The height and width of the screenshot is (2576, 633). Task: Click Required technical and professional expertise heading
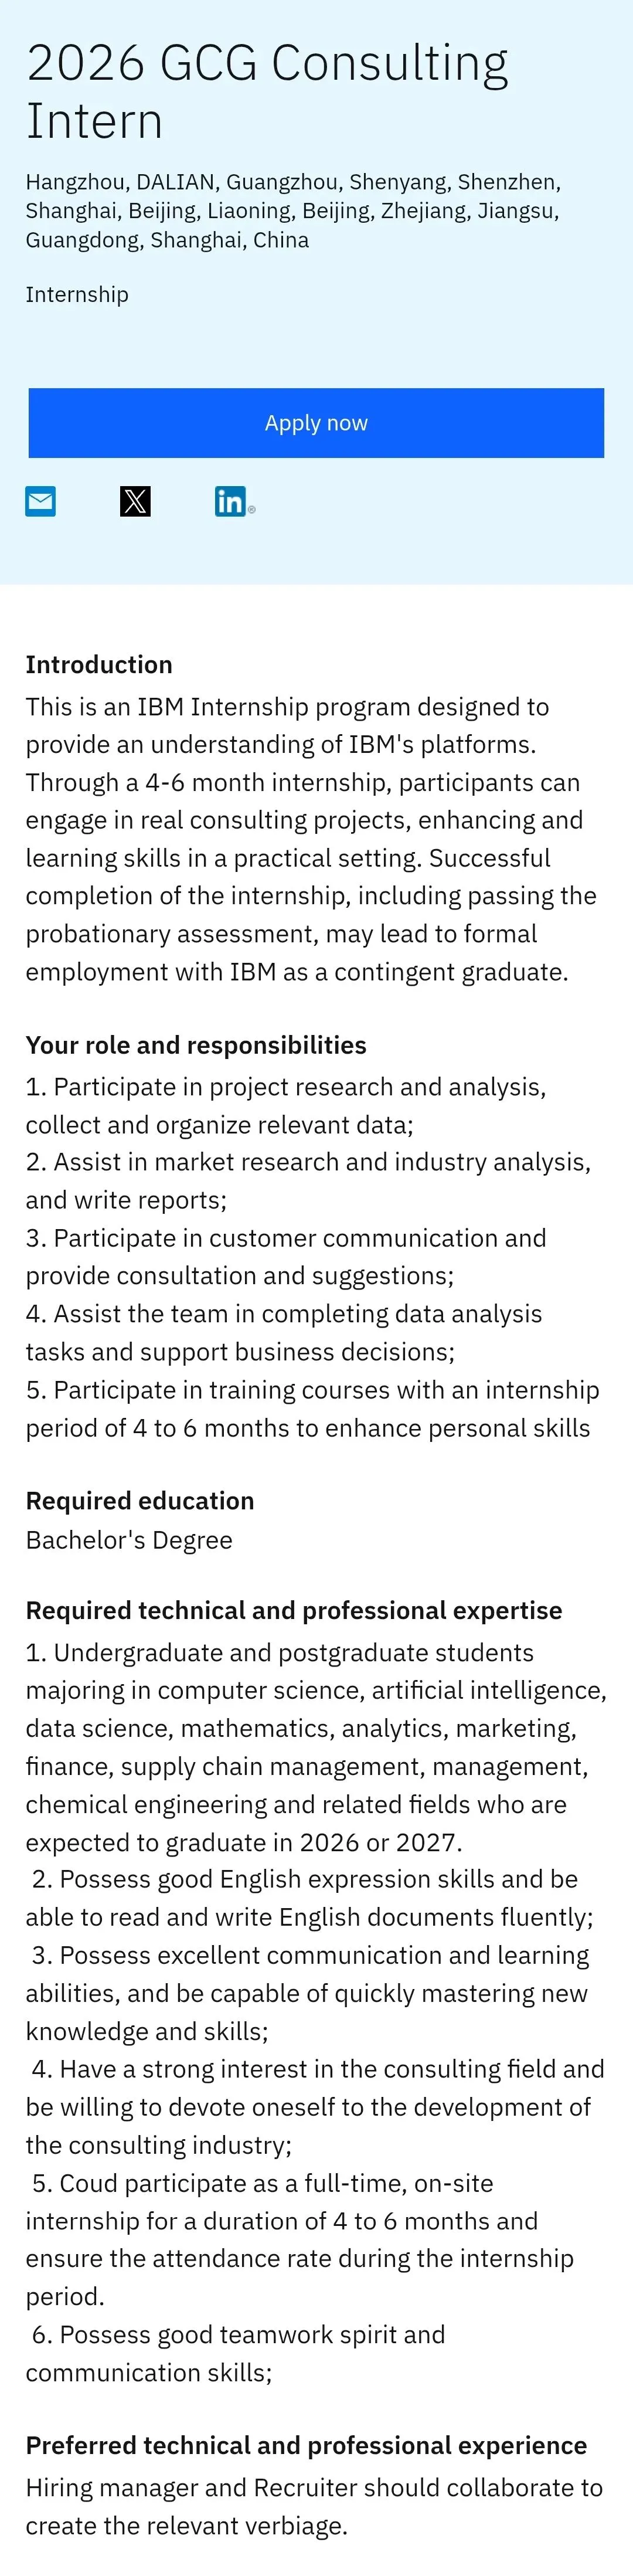(294, 1611)
